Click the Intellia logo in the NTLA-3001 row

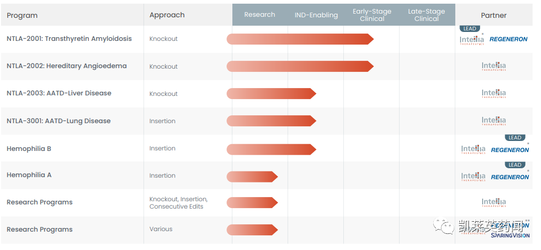point(494,121)
